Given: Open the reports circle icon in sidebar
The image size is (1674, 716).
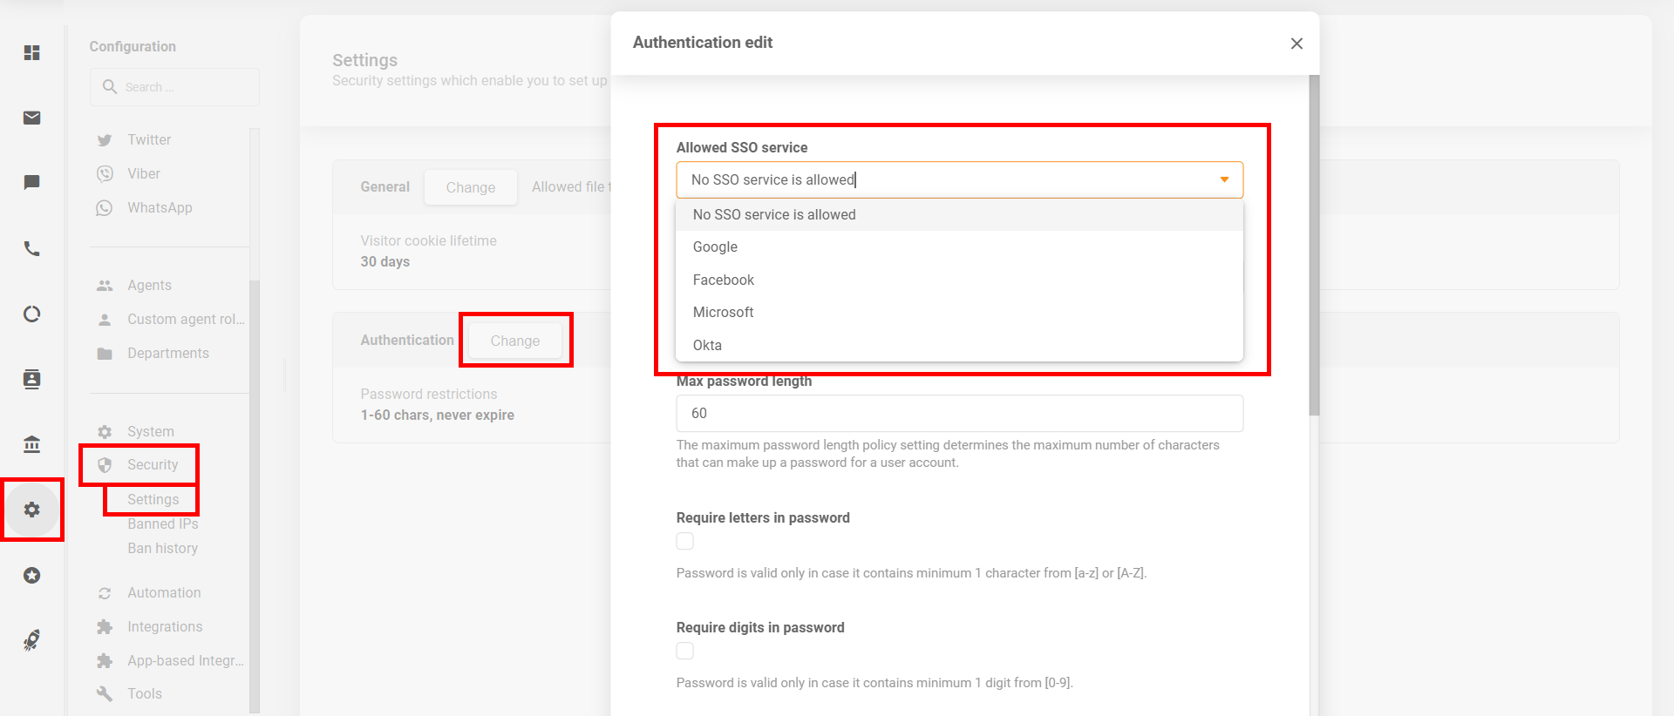Looking at the screenshot, I should (x=32, y=314).
